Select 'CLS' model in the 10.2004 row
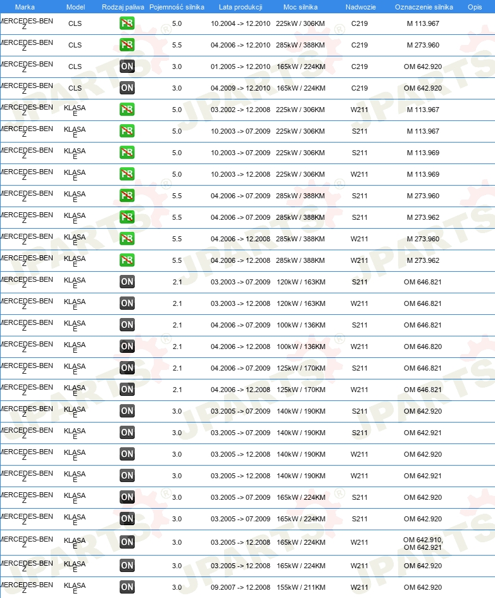The image size is (495, 598). tap(75, 23)
